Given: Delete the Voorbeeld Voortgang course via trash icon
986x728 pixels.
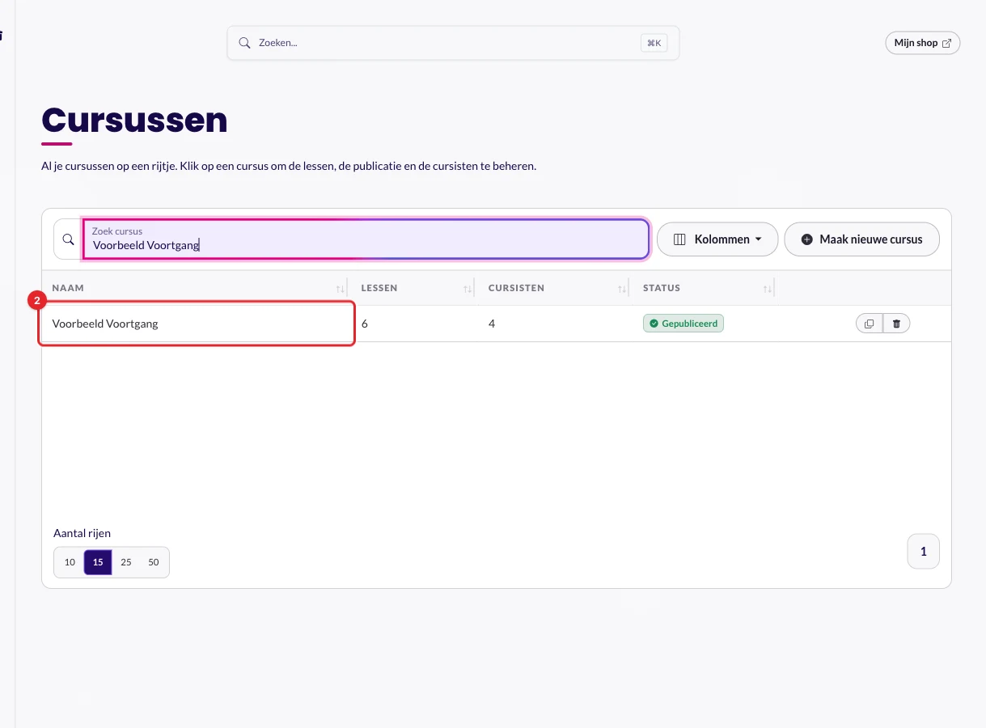Looking at the screenshot, I should (896, 324).
